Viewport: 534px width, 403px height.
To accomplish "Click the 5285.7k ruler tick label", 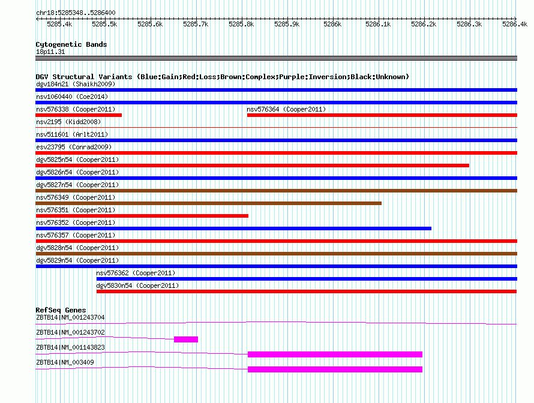I will [x=196, y=24].
